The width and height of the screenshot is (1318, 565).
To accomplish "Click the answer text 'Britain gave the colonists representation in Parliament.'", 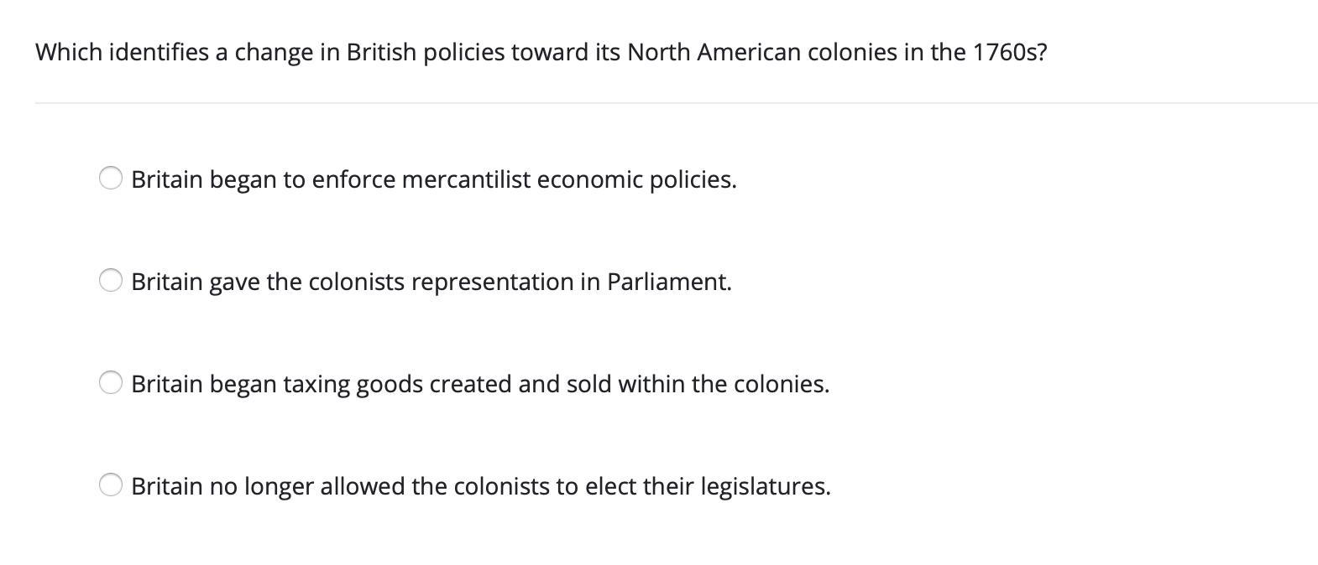I will pos(431,282).
